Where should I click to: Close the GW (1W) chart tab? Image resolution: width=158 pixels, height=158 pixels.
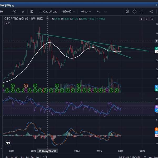pyautogui.click(x=13, y=5)
